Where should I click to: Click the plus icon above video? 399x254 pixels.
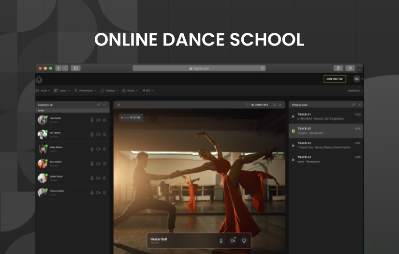[119, 105]
